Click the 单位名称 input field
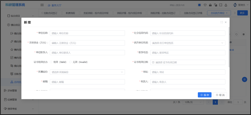The height and width of the screenshot is (115, 251). click(87, 33)
